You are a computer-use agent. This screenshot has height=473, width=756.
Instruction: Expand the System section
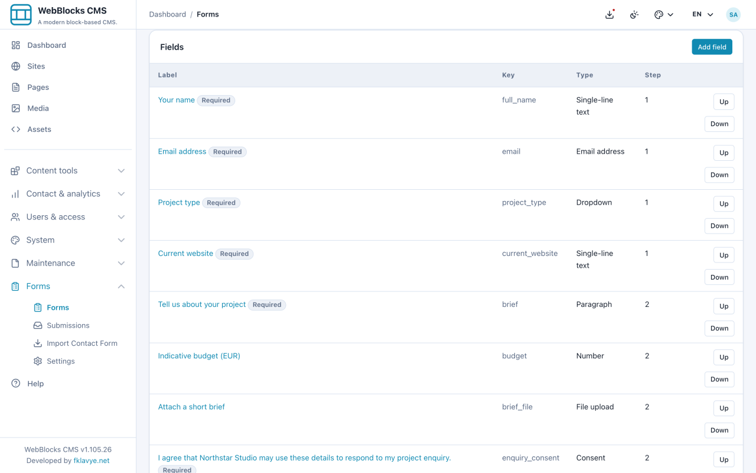[x=68, y=240]
